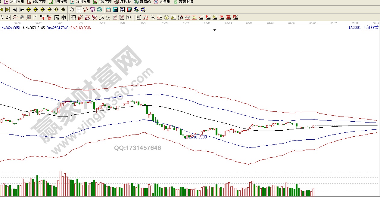Jump to last bar with skip-forward arrow
The height and width of the screenshot is (197, 380).
[8, 10]
